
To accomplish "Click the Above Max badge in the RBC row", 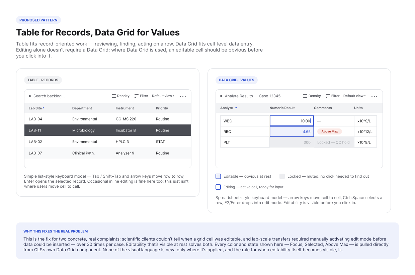I will (330, 131).
